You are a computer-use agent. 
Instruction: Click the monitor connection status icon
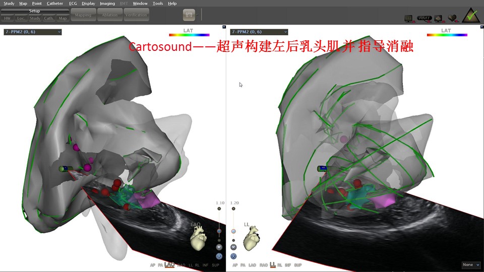tap(409, 19)
